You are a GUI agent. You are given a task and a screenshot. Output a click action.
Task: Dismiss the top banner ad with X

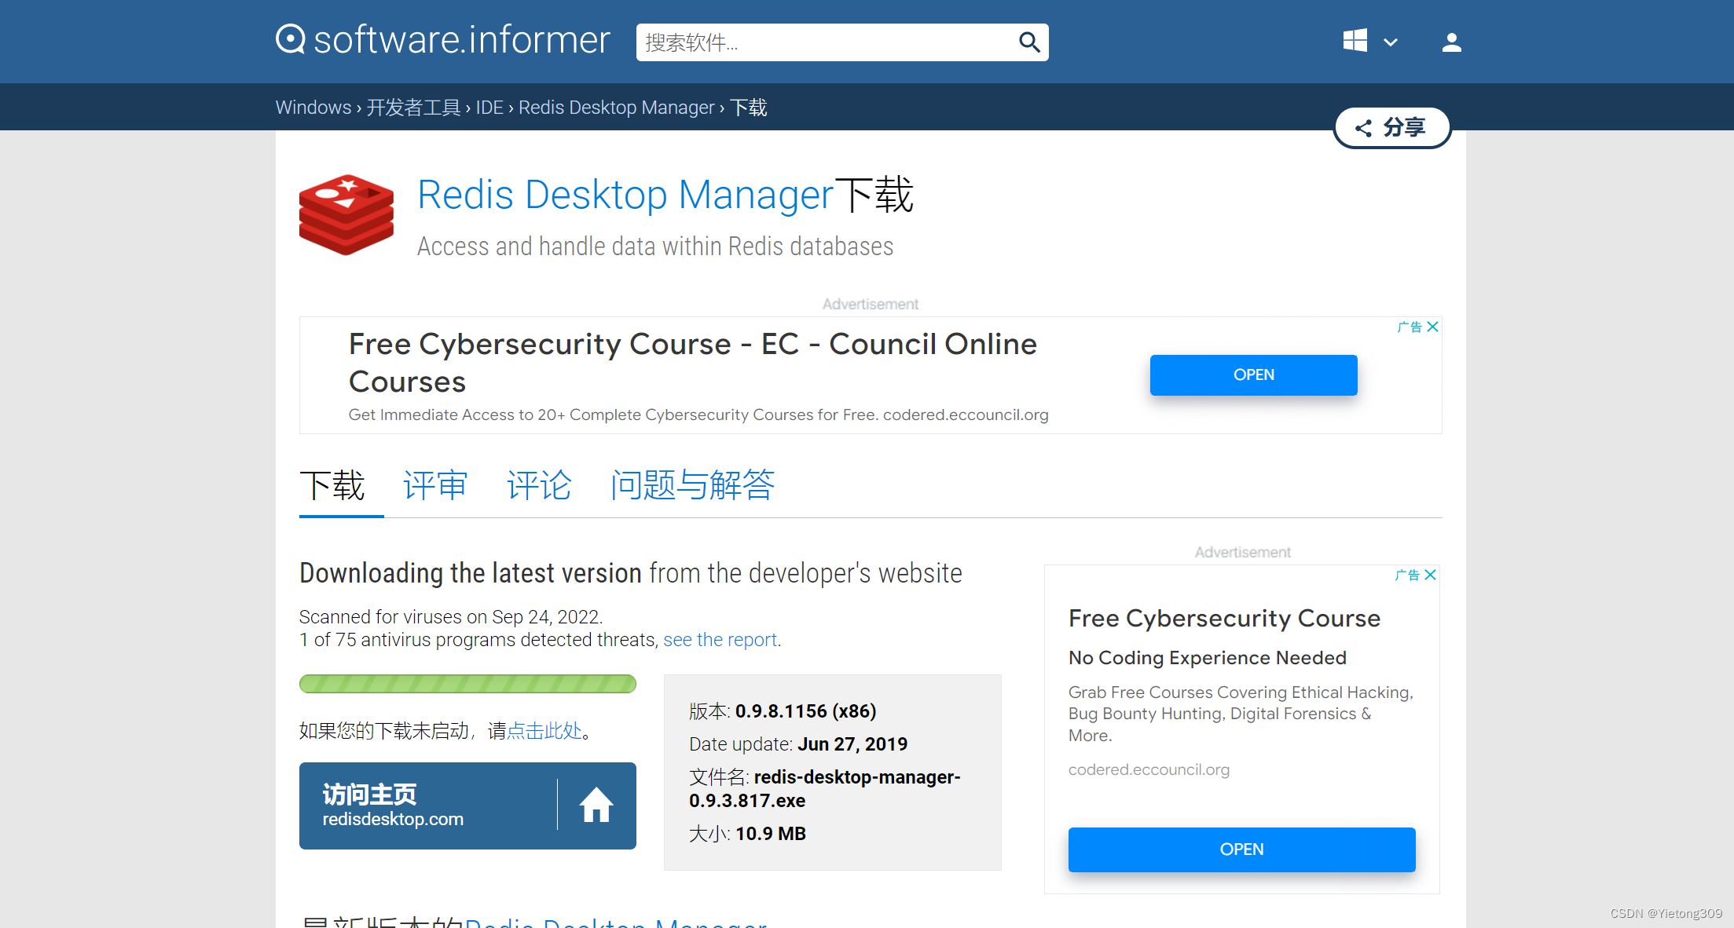coord(1432,327)
